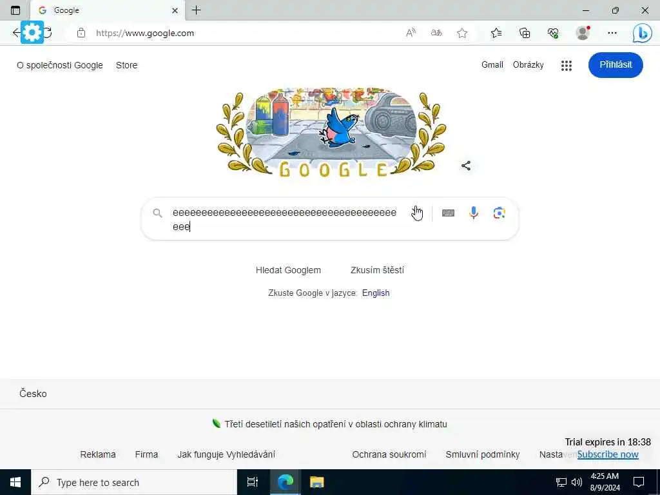Viewport: 660px width, 495px height.
Task: Add this page to favorites star
Action: pyautogui.click(x=462, y=33)
